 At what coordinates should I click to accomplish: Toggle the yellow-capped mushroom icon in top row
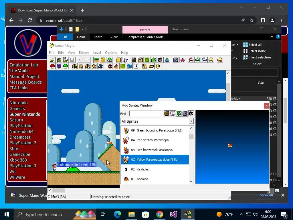(x=211, y=60)
